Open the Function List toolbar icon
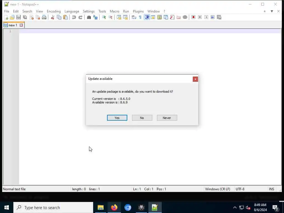284x213 pixels. point(172,17)
